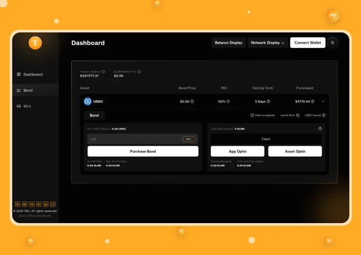The image size is (361, 255).
Task: Click the USDC amount input field
Action: tap(133, 139)
